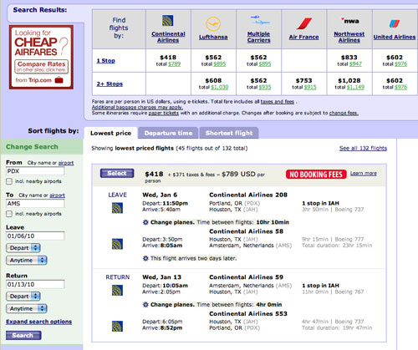Click the Air France red stripe logo
The width and height of the screenshot is (418, 350).
[304, 23]
